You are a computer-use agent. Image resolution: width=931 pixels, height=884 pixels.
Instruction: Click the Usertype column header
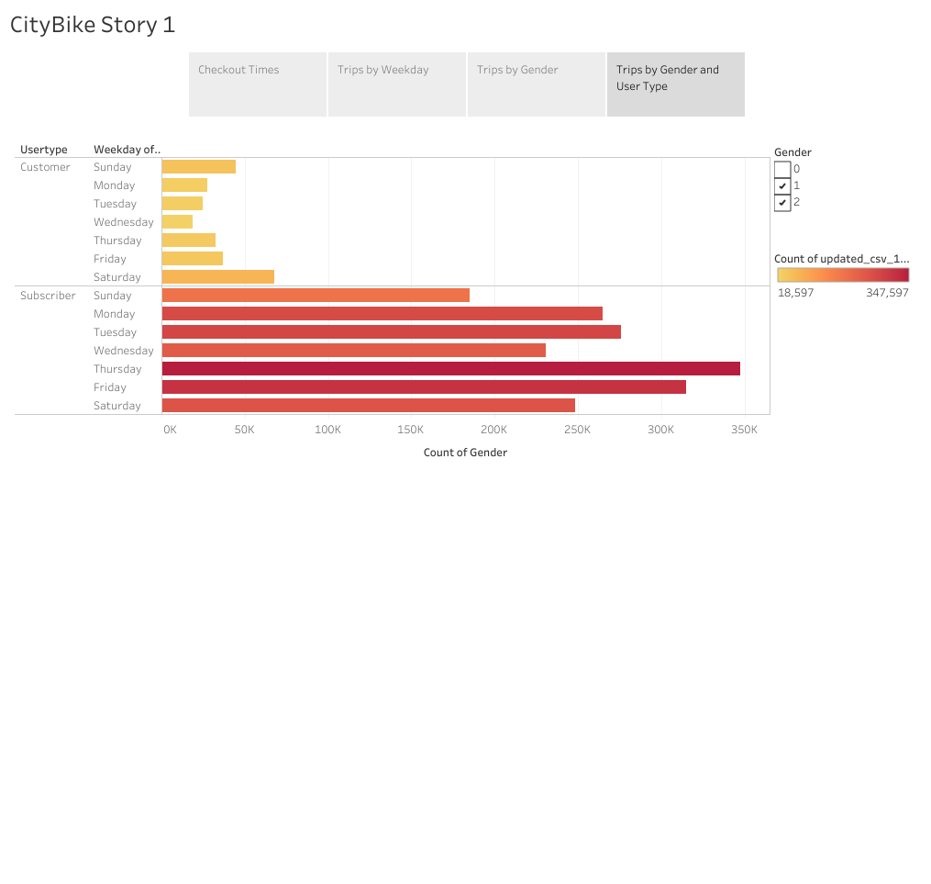click(43, 149)
